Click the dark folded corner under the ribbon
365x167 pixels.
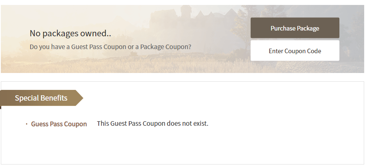tap(1, 107)
